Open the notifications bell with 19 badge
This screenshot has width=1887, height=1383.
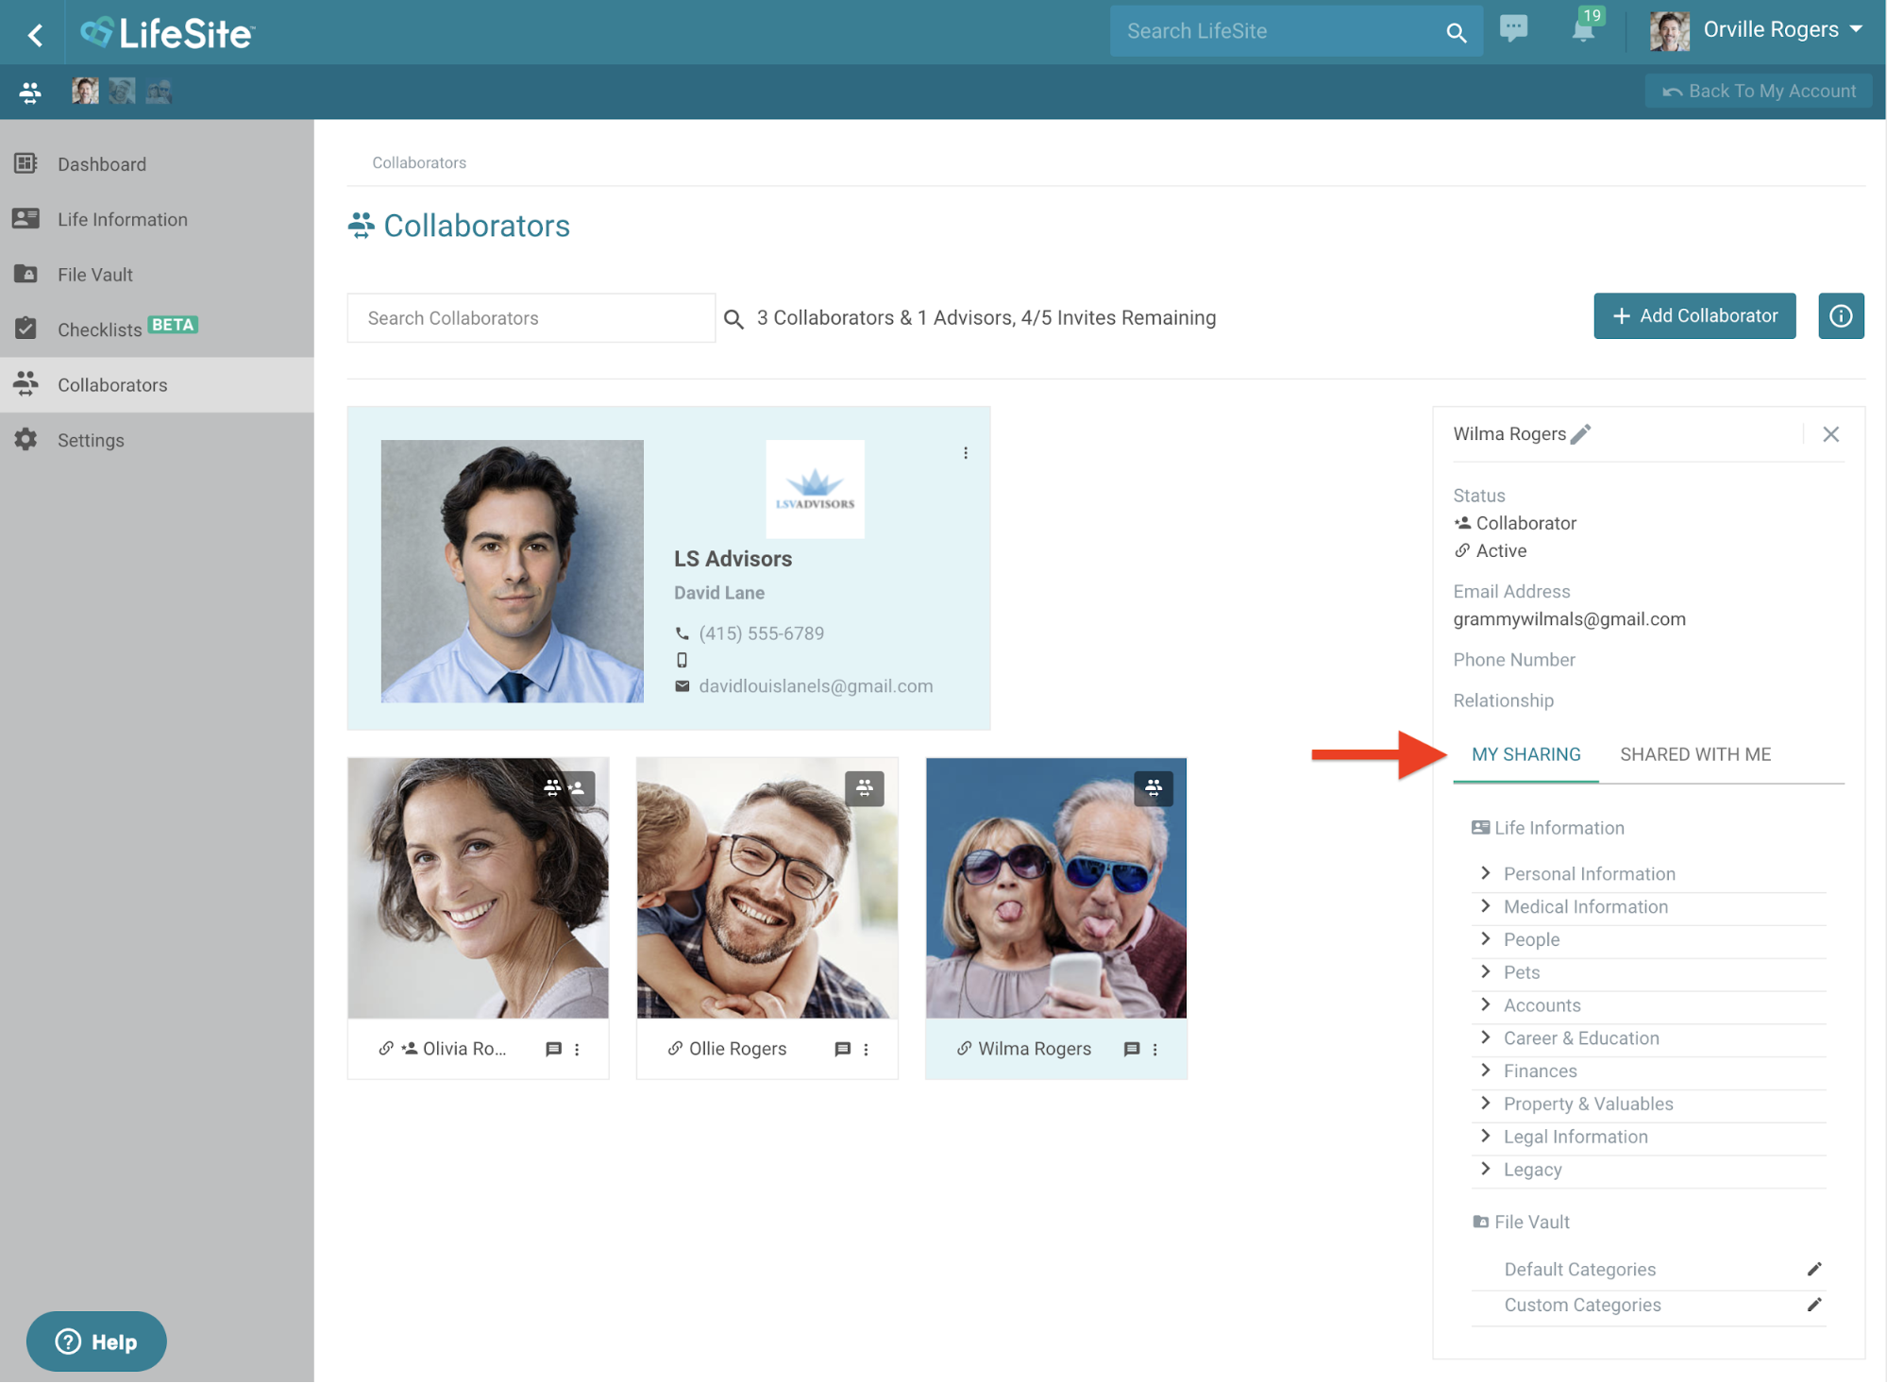pos(1585,27)
